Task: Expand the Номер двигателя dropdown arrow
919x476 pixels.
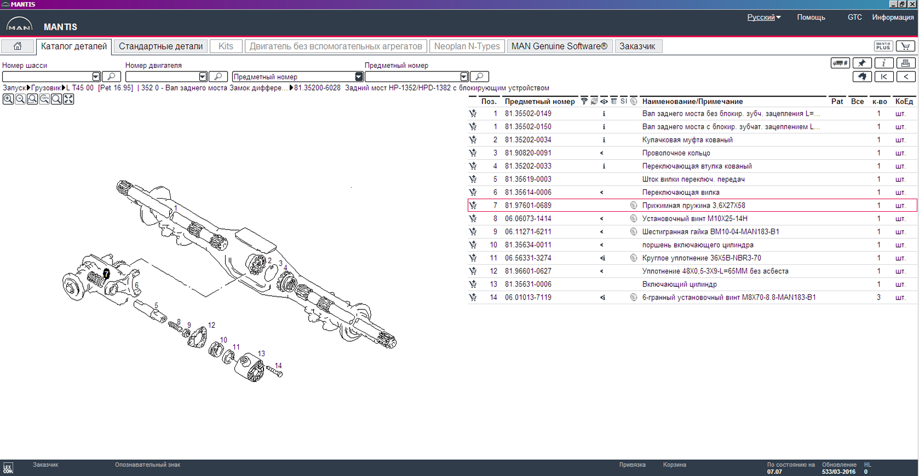Action: click(202, 77)
